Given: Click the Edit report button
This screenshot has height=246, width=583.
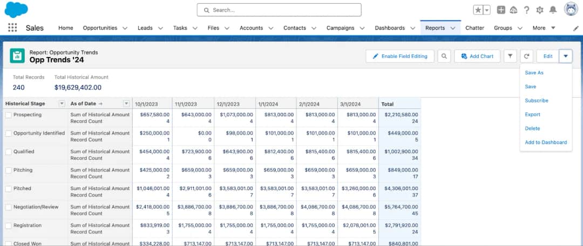Looking at the screenshot, I should (548, 57).
